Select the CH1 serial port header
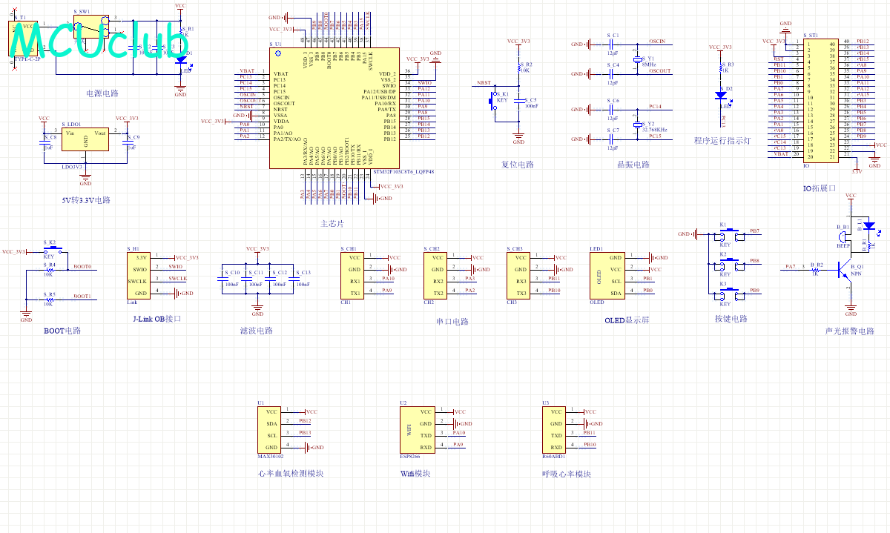Image resolution: width=890 pixels, height=533 pixels. pyautogui.click(x=352, y=275)
